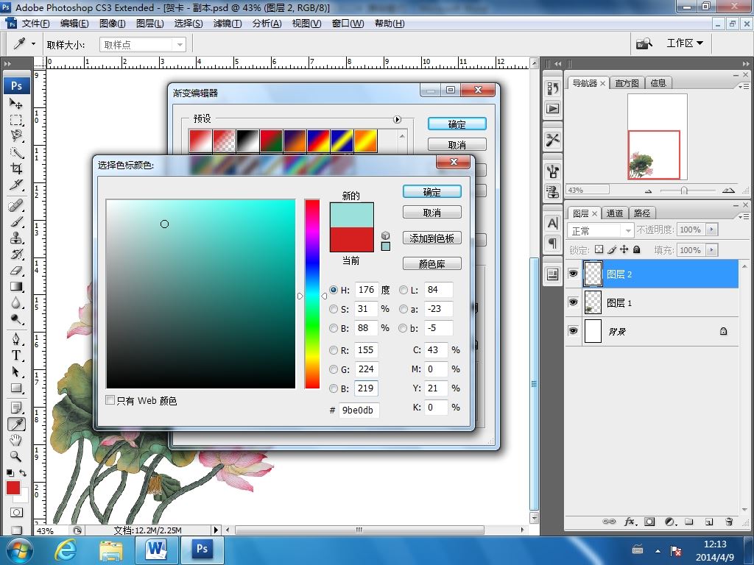Select the Gradient tool
Screen dimensions: 754x565
16,287
